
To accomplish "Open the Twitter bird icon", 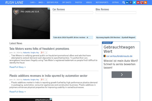I will (x=134, y=3).
